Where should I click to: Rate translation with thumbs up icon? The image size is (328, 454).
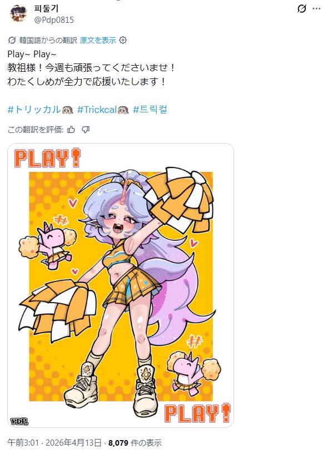[x=71, y=130]
